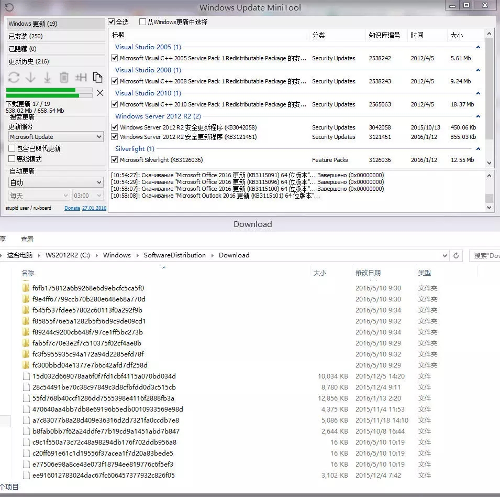
Task: Uncheck Microsoft Silverlight (KB3126036) update
Action: point(115,160)
